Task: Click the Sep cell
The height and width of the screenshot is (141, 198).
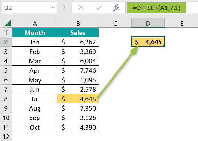Action: (35, 118)
